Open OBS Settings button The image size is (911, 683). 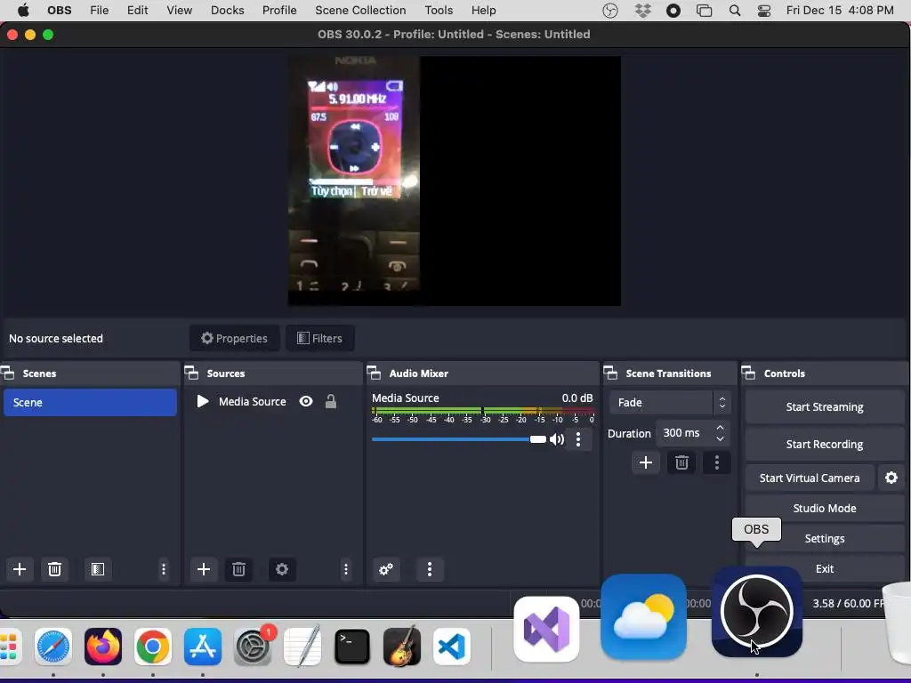825,538
